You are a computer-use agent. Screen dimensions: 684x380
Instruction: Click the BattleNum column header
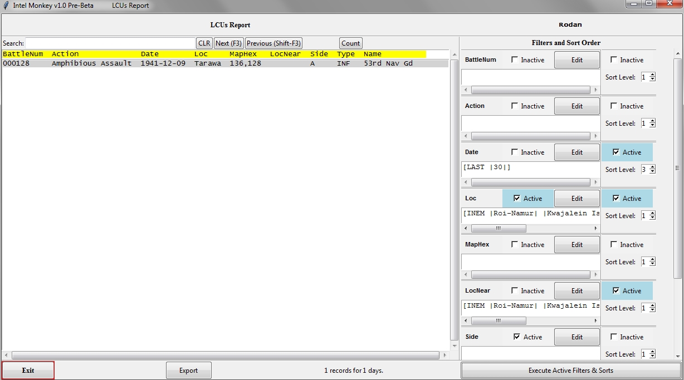pos(23,54)
